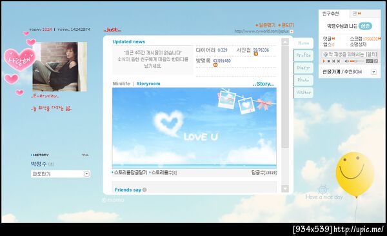The image size is (387, 236).
Task: Click the TOTAL 14242574 counter
Action: (74, 30)
